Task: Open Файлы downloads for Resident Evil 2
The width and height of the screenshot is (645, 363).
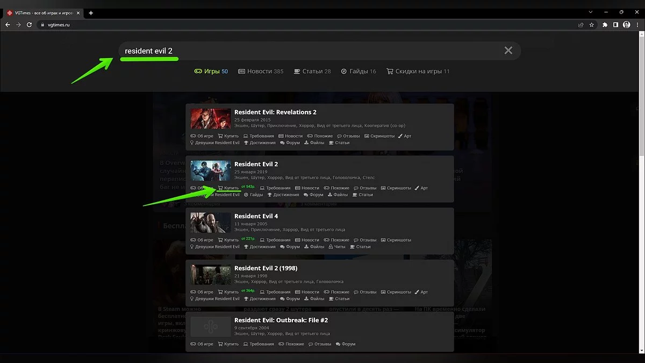Action: click(x=337, y=195)
